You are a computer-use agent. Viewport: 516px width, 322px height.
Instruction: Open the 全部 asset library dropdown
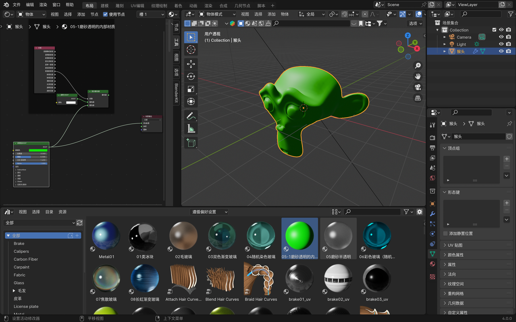(40, 223)
